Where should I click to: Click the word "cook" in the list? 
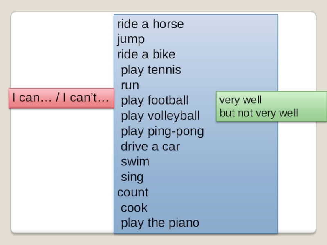point(134,208)
